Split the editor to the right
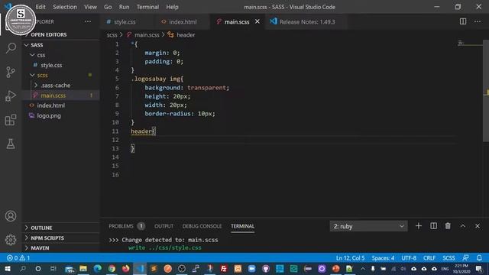489x275 pixels. [x=463, y=21]
